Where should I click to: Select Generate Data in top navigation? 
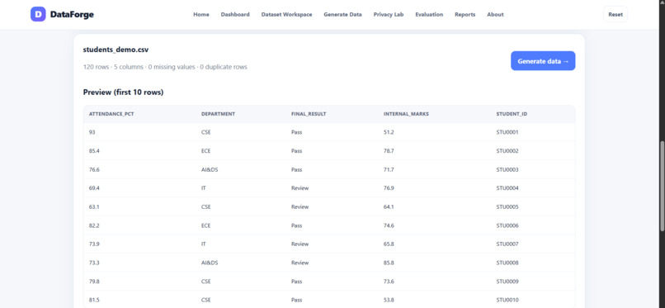[342, 14]
